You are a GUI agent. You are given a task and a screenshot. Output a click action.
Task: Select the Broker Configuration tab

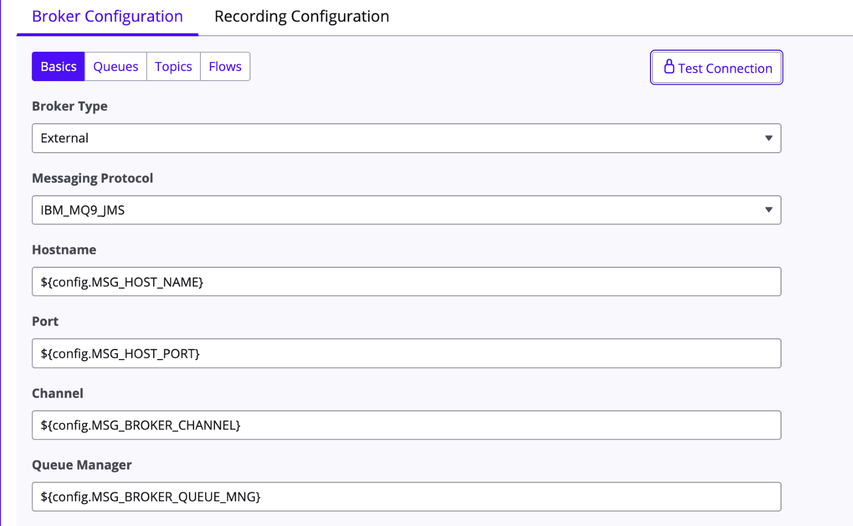click(107, 17)
